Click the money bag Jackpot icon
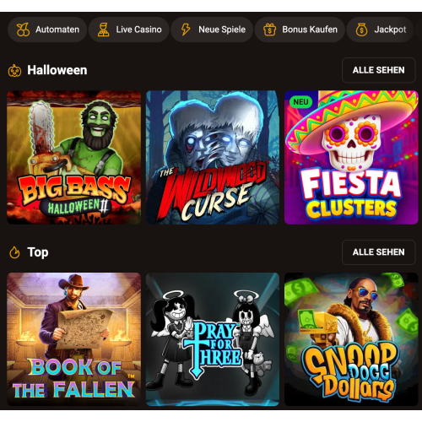Viewport: 422px width, 422px height. pyautogui.click(x=361, y=30)
